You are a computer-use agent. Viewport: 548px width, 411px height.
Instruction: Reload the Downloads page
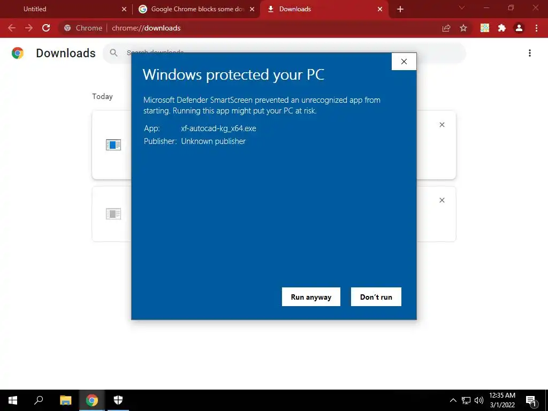[x=46, y=28]
